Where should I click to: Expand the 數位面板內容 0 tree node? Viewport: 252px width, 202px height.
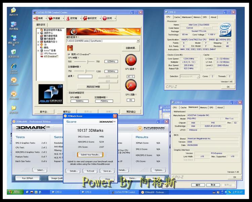pos(38,42)
